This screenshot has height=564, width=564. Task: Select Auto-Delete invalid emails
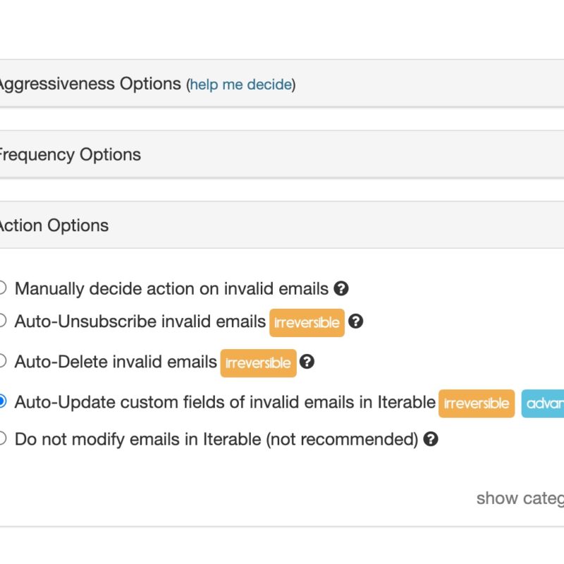(x=1, y=361)
